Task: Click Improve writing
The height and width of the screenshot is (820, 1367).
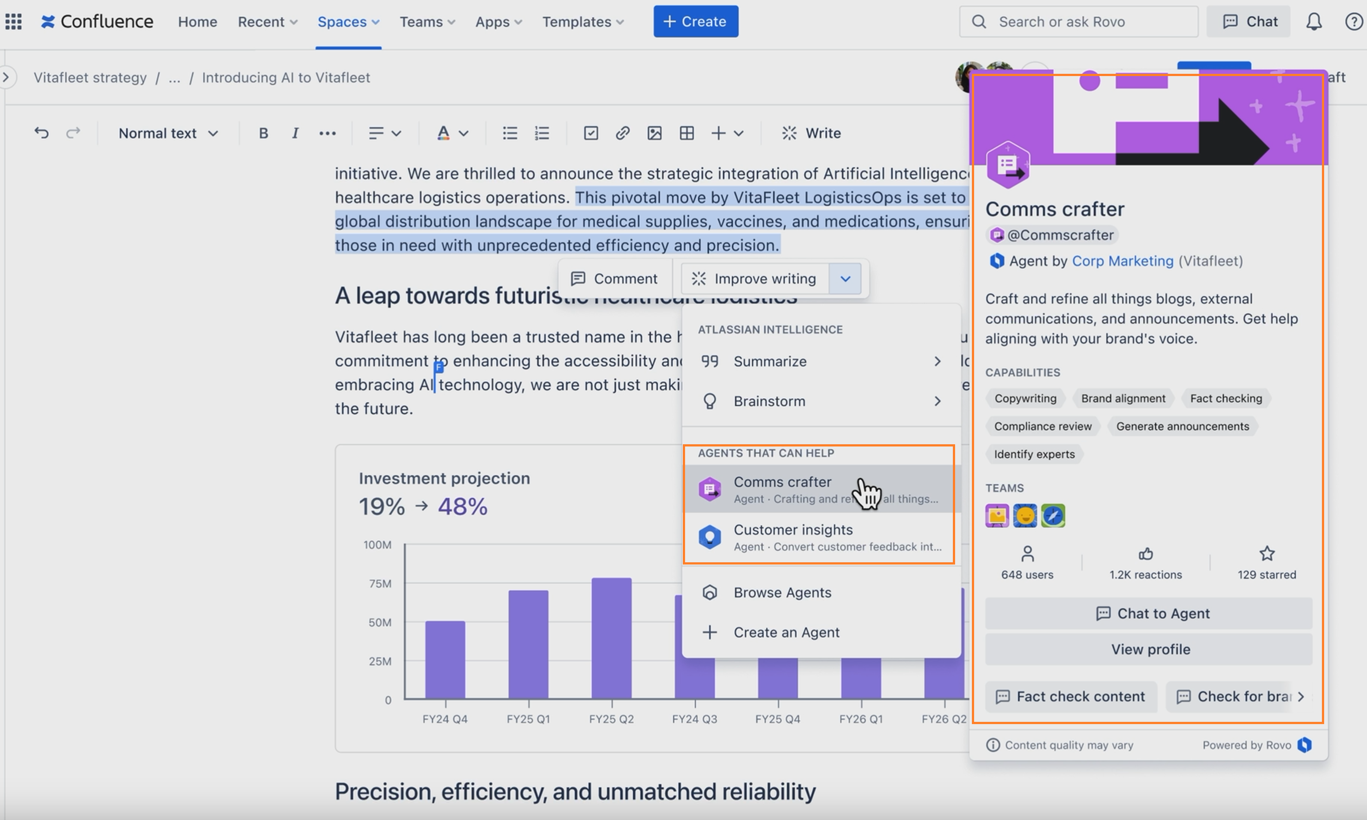Action: 755,278
